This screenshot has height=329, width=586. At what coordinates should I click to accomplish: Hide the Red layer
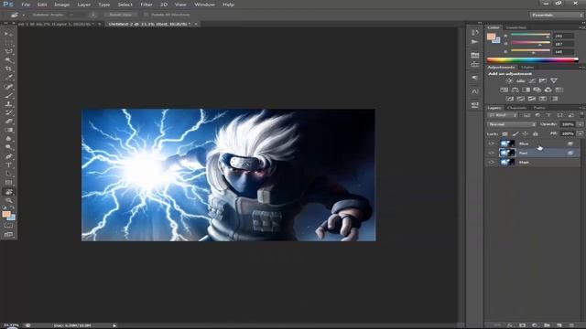(491, 153)
